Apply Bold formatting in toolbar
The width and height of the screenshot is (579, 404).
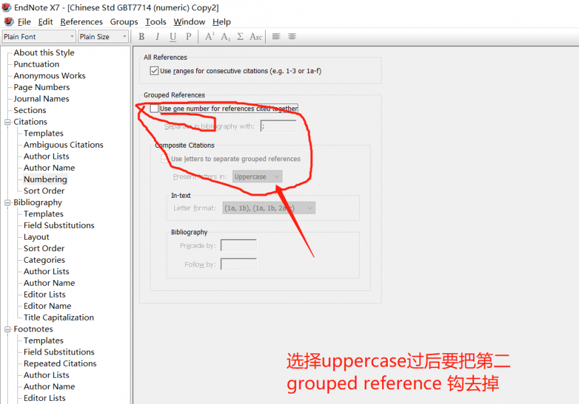142,37
